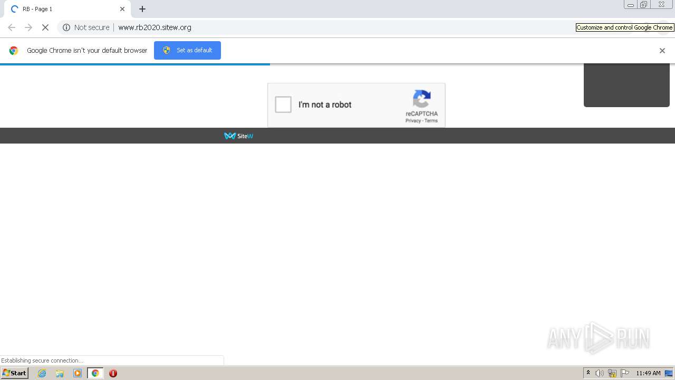Viewport: 675px width, 380px height.
Task: Select the RB - Page 1 tab
Action: point(67,9)
